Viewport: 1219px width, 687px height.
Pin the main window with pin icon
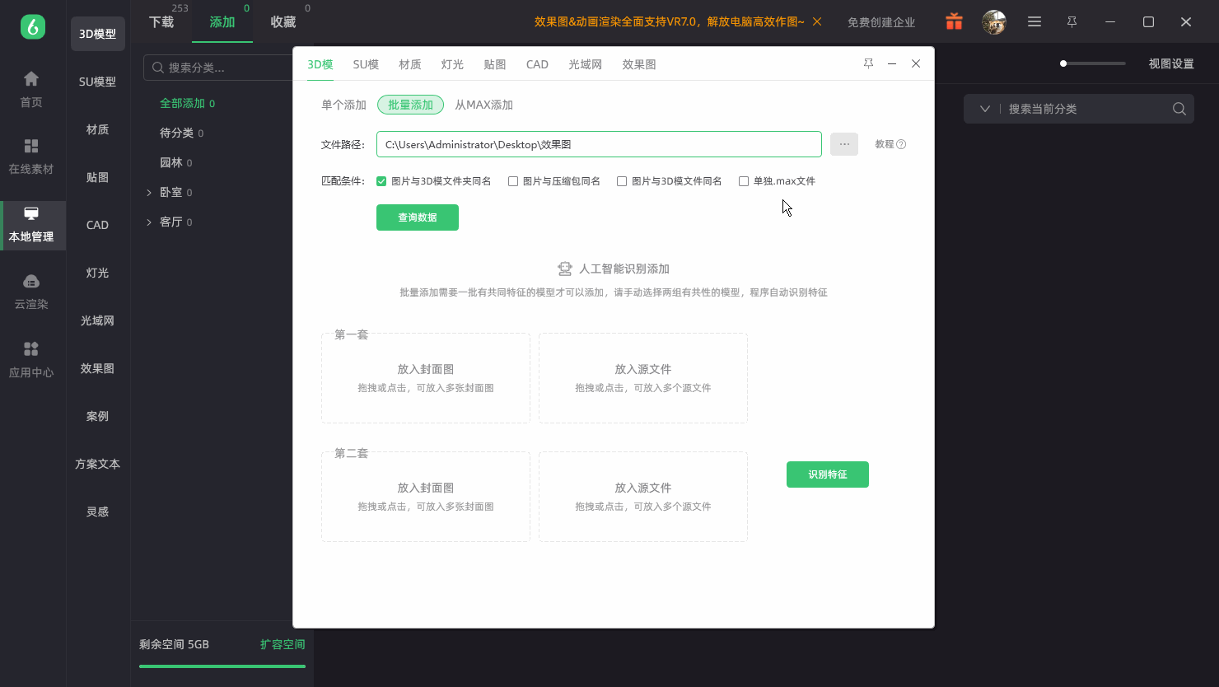(1072, 22)
